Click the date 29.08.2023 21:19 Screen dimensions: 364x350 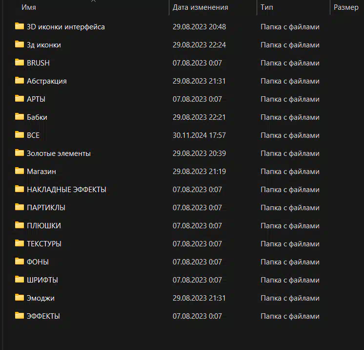tap(199, 172)
